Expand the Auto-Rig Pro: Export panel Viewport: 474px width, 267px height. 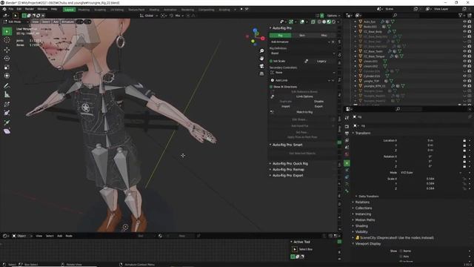click(287, 176)
